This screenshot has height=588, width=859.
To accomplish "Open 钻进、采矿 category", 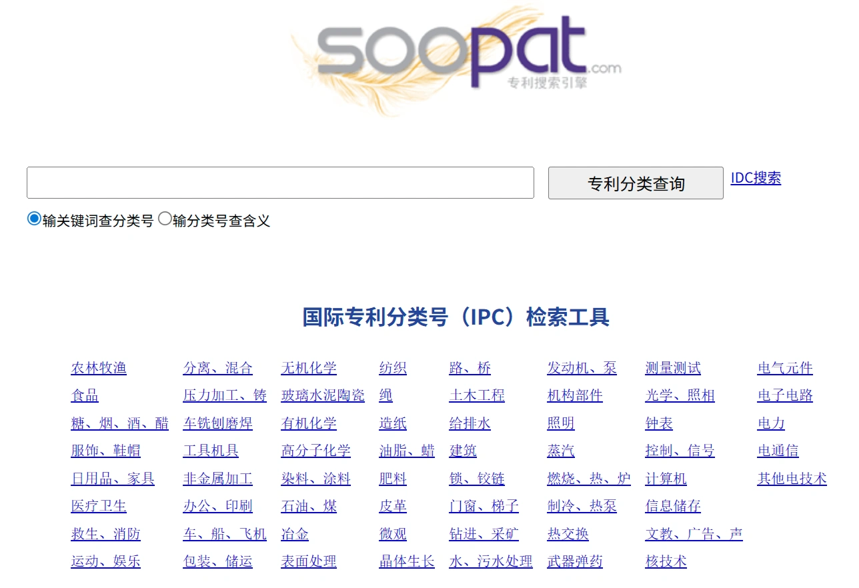I will [x=484, y=534].
